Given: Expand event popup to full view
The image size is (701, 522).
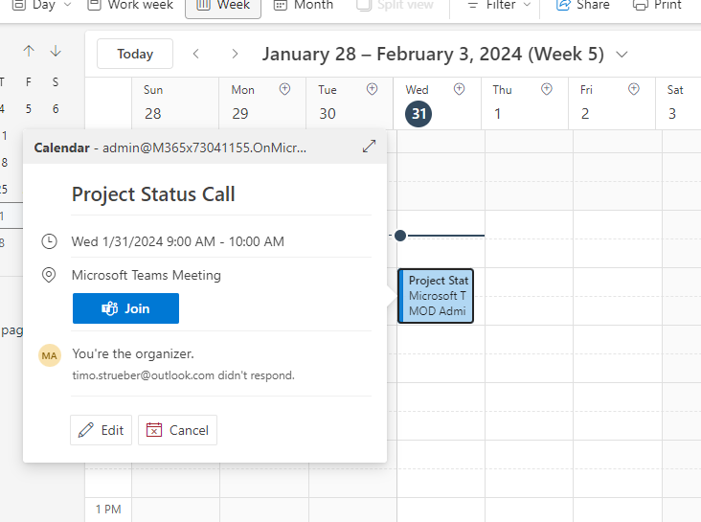Looking at the screenshot, I should pos(369,147).
